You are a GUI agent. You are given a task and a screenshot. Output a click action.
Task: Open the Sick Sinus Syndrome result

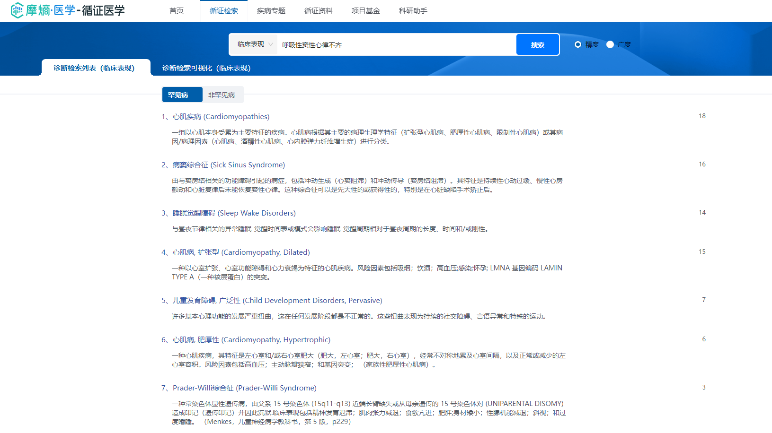pyautogui.click(x=229, y=165)
